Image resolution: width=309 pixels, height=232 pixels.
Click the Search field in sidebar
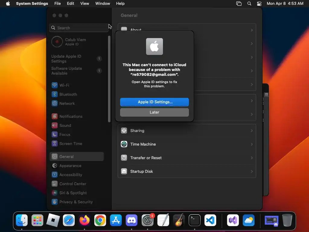pyautogui.click(x=79, y=28)
